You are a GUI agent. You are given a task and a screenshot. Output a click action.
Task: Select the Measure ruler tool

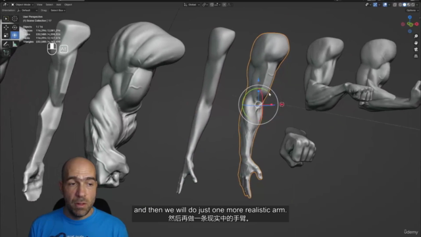(14, 44)
